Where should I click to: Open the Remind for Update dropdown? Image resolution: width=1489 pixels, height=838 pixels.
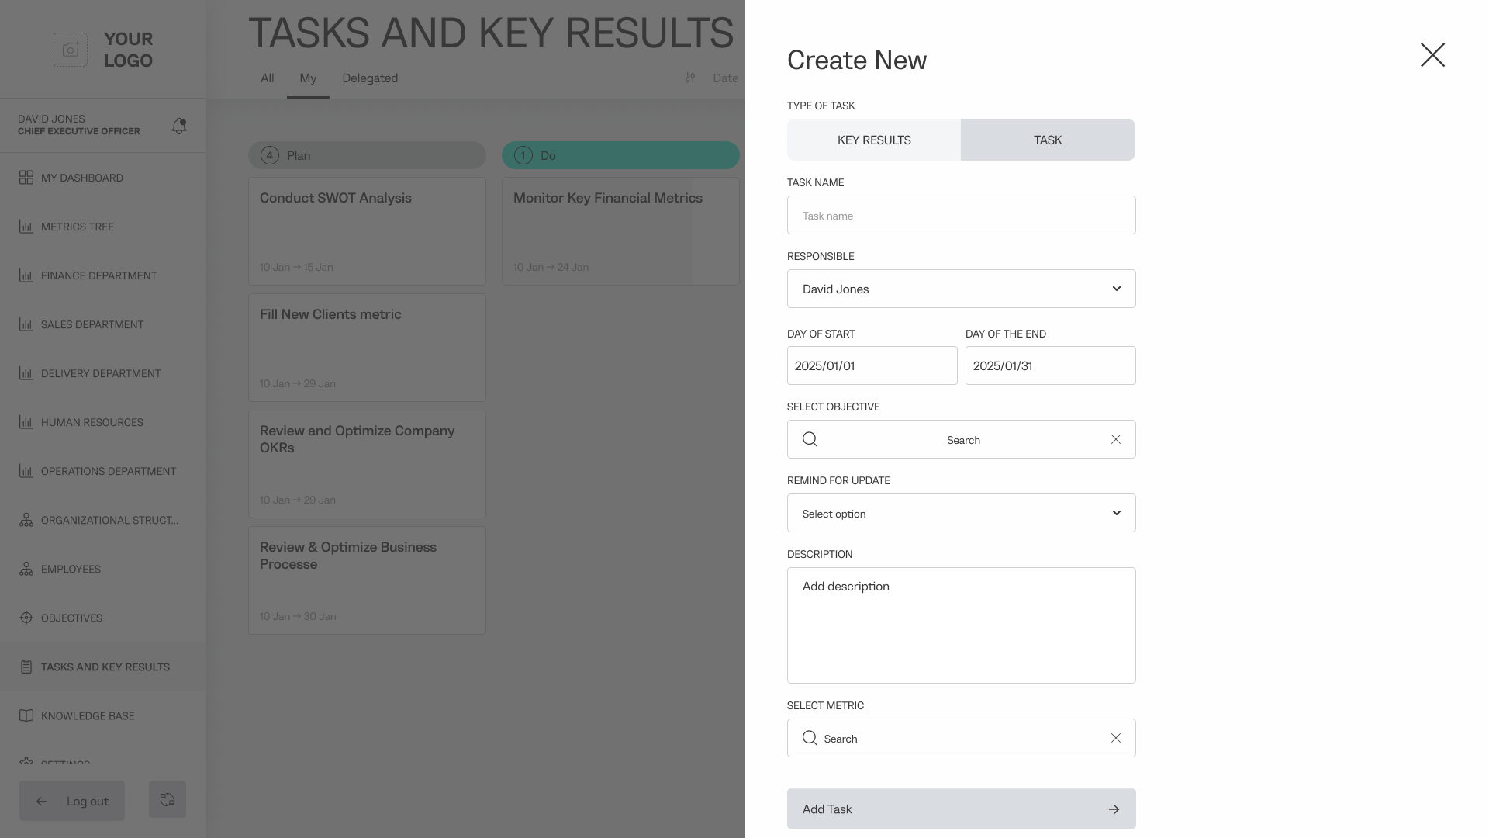[961, 513]
